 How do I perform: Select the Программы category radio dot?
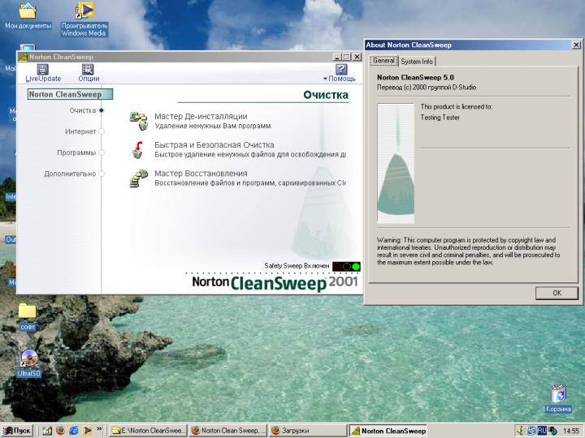click(102, 152)
